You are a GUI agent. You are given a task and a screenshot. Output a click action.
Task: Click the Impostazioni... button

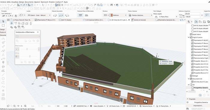point(198,106)
